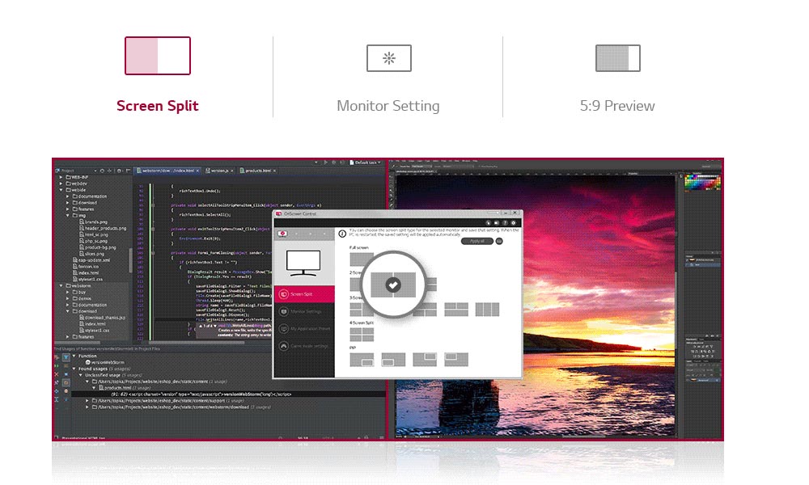The image size is (809, 485).
Task: Select php_sc.png file
Action: point(93,241)
